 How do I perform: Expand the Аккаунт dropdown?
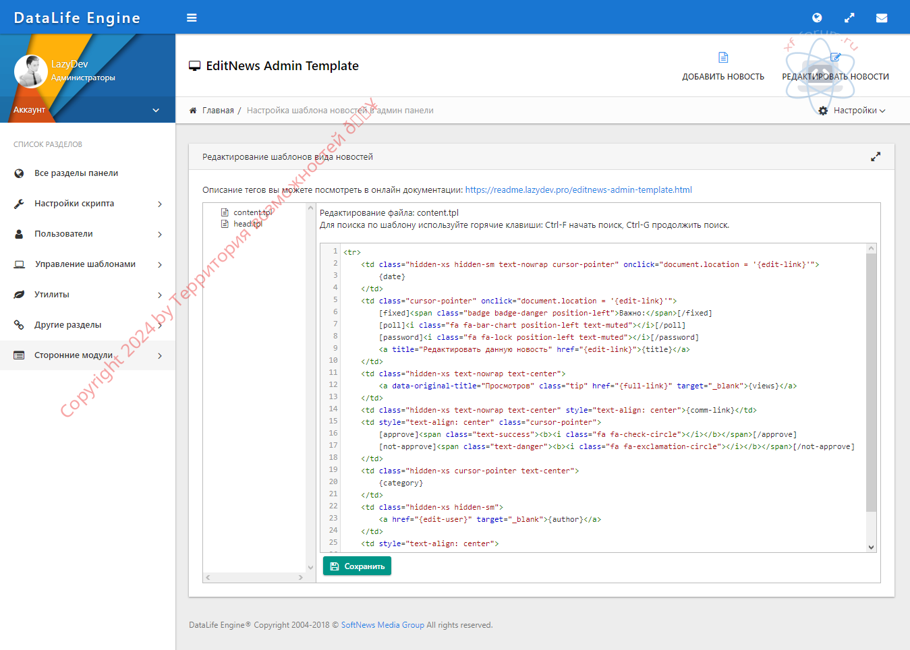pos(88,110)
